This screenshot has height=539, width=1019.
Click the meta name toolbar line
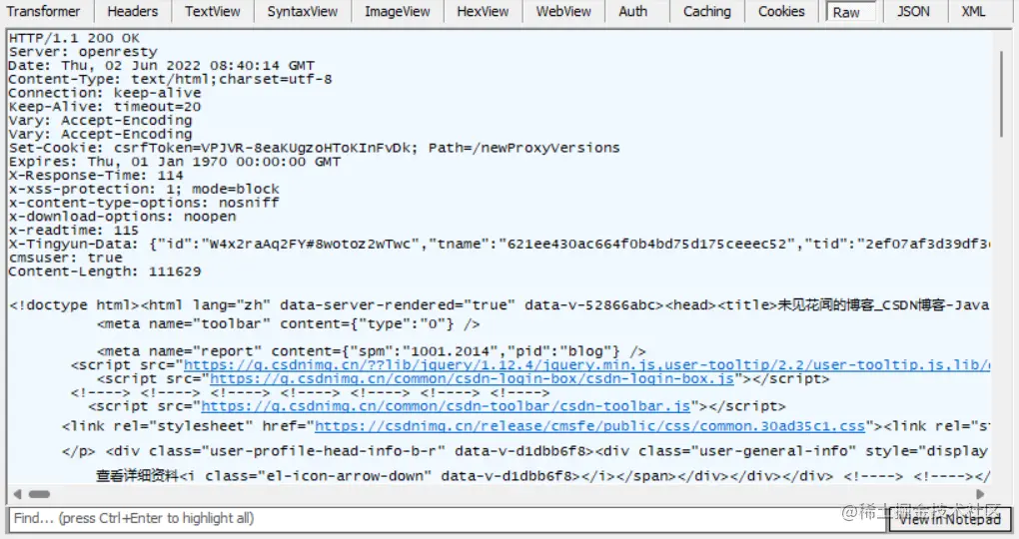pyautogui.click(x=289, y=323)
